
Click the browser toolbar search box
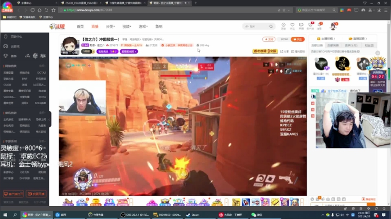click(316, 10)
